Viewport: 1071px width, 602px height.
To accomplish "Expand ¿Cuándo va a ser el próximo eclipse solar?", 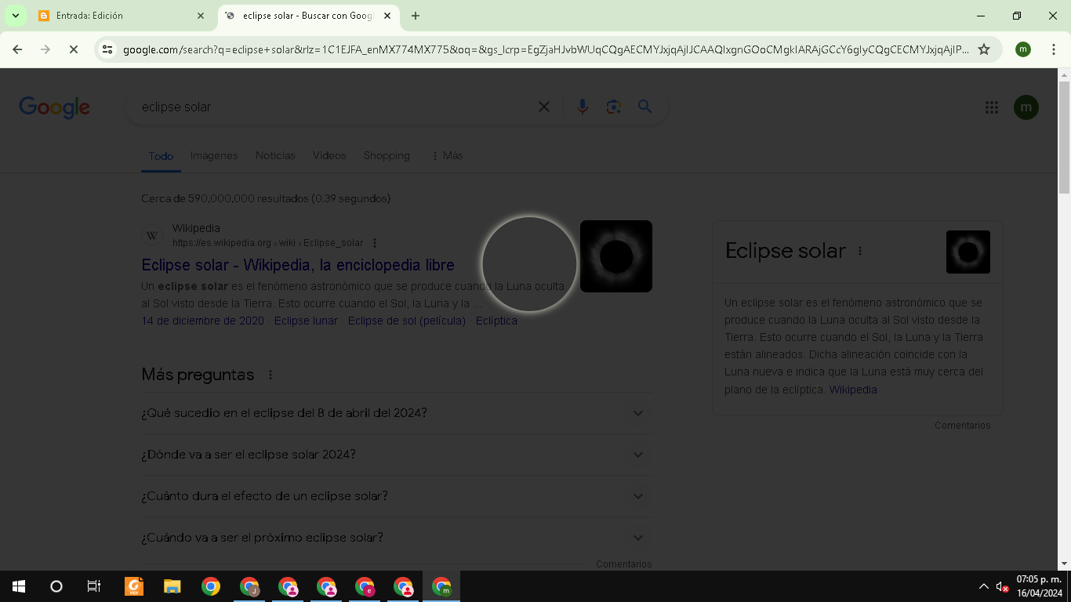I will (x=397, y=538).
